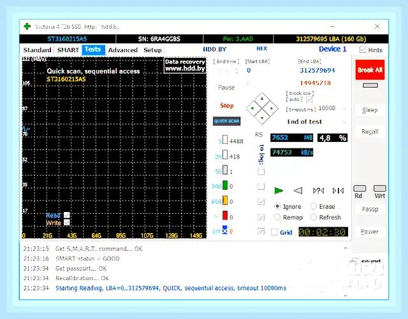Click the reverse play triangle button

tap(298, 190)
